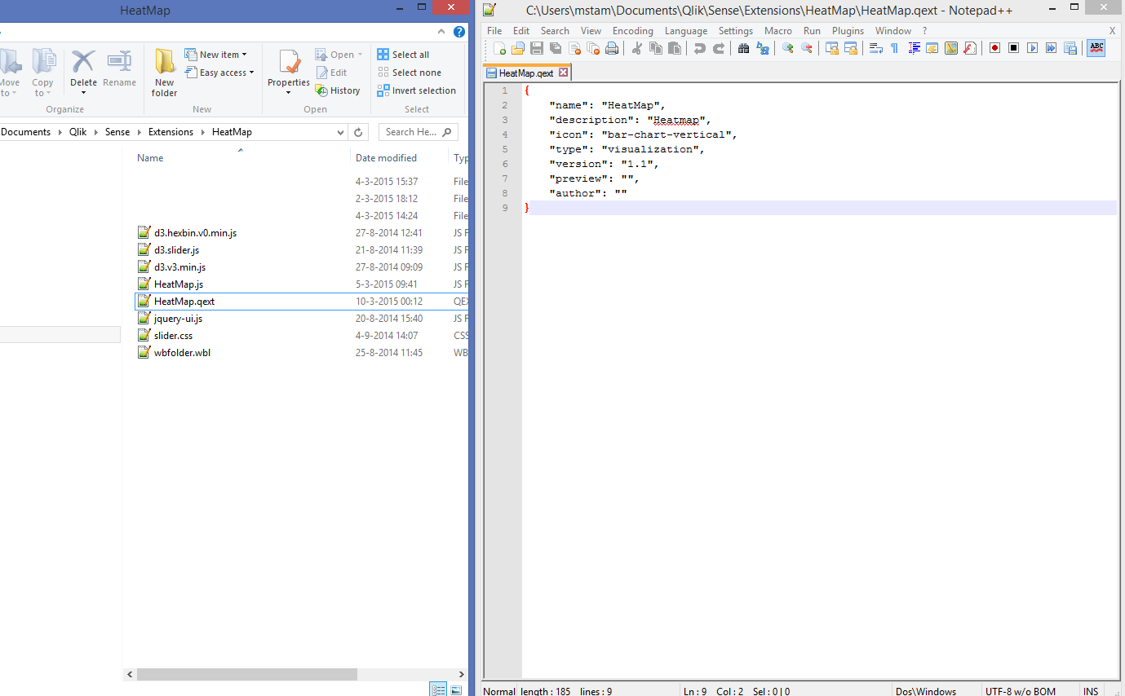
Task: Expand the Delete dropdown arrow
Action: click(x=83, y=93)
